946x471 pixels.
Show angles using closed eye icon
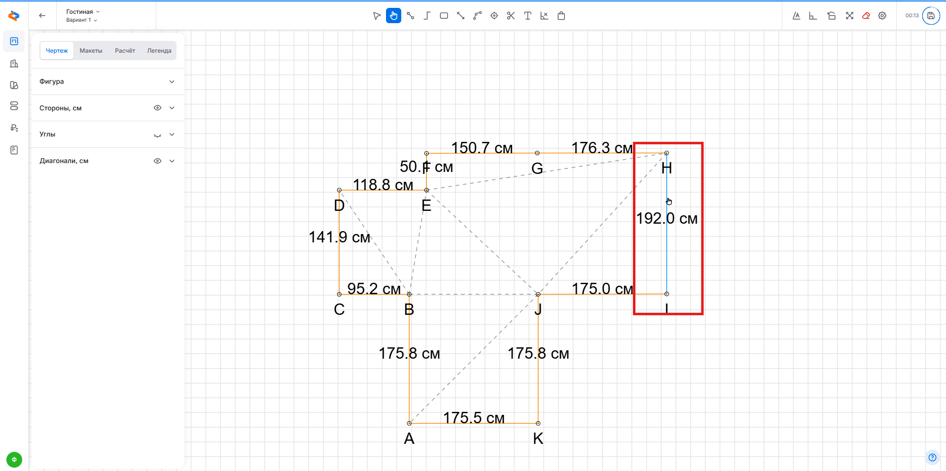(x=157, y=135)
